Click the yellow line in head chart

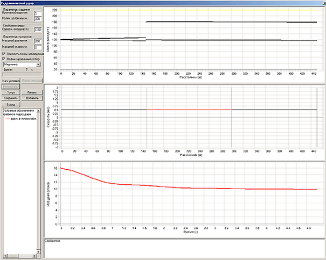189,10
